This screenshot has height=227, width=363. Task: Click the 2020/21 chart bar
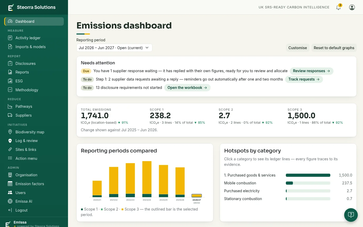click(x=97, y=189)
